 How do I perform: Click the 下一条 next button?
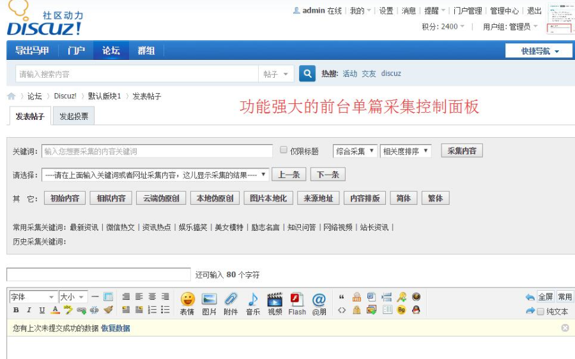click(x=328, y=175)
